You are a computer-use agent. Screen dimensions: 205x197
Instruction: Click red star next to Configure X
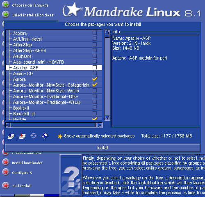click(6, 172)
